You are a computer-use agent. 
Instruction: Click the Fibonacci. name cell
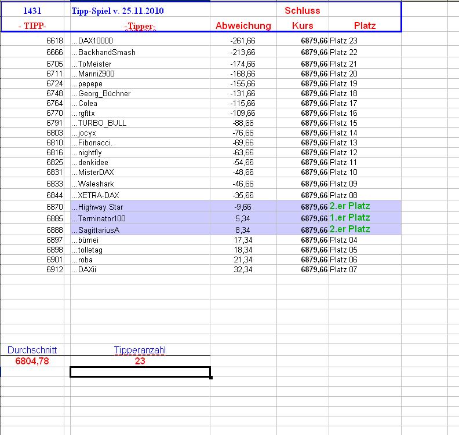(x=140, y=142)
